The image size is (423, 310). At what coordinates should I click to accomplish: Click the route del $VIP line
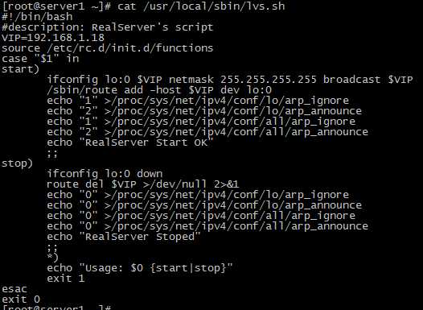(142, 184)
